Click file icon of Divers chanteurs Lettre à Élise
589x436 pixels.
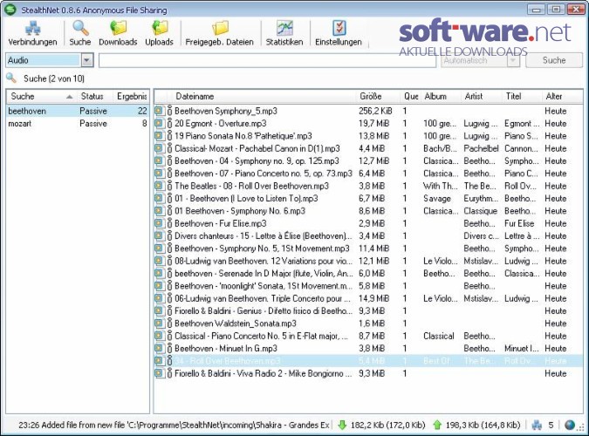[160, 235]
